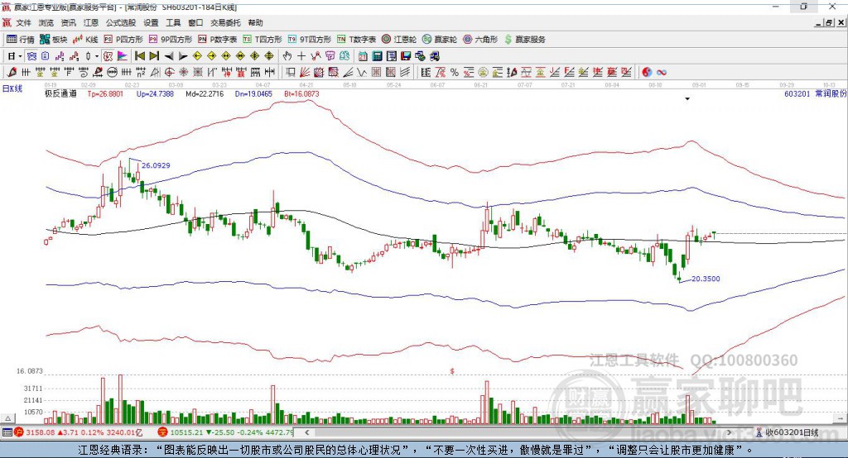Screen dimensions: 848x458
Task: Select the last yellow diamond expand icon
Action: tap(269, 56)
